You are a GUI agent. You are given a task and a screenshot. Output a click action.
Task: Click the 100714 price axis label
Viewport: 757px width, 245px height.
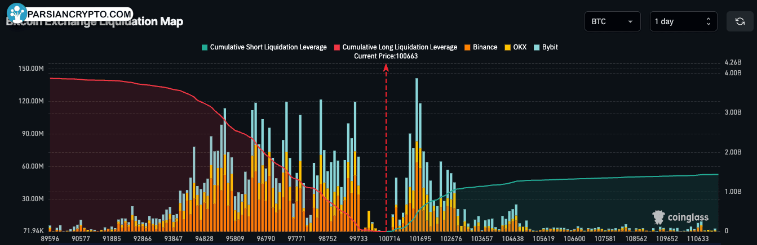[389, 239]
